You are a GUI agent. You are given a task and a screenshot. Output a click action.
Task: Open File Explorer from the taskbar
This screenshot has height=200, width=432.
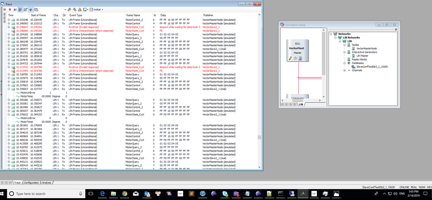[113, 194]
